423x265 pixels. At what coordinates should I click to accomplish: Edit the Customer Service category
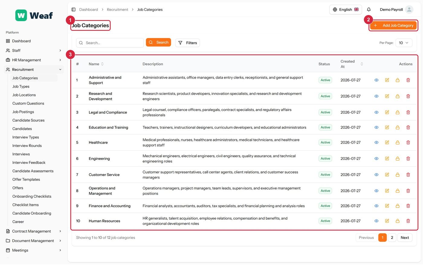click(x=387, y=175)
